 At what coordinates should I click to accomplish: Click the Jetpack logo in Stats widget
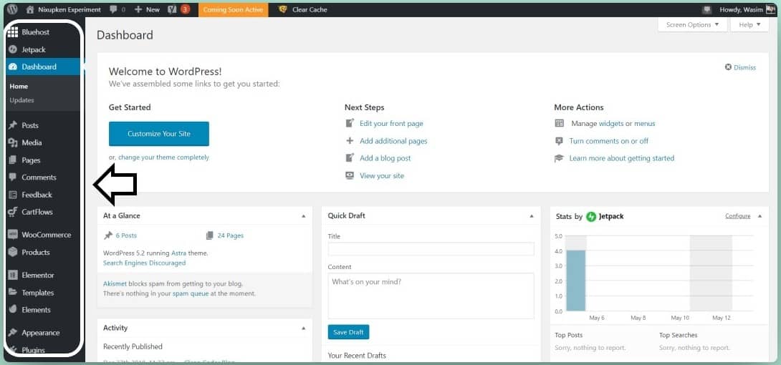591,216
